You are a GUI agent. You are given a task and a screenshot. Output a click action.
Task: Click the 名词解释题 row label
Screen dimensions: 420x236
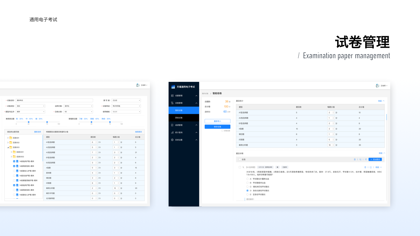point(50,198)
